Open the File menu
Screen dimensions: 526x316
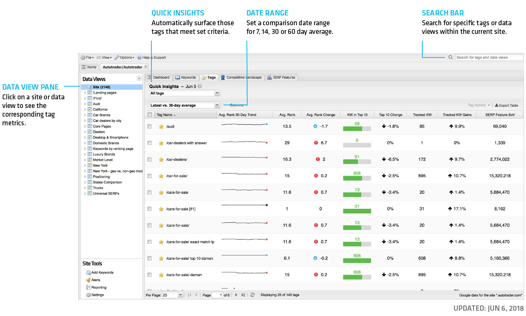87,58
